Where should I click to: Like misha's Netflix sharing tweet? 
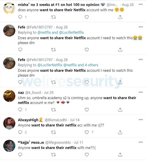87,17
